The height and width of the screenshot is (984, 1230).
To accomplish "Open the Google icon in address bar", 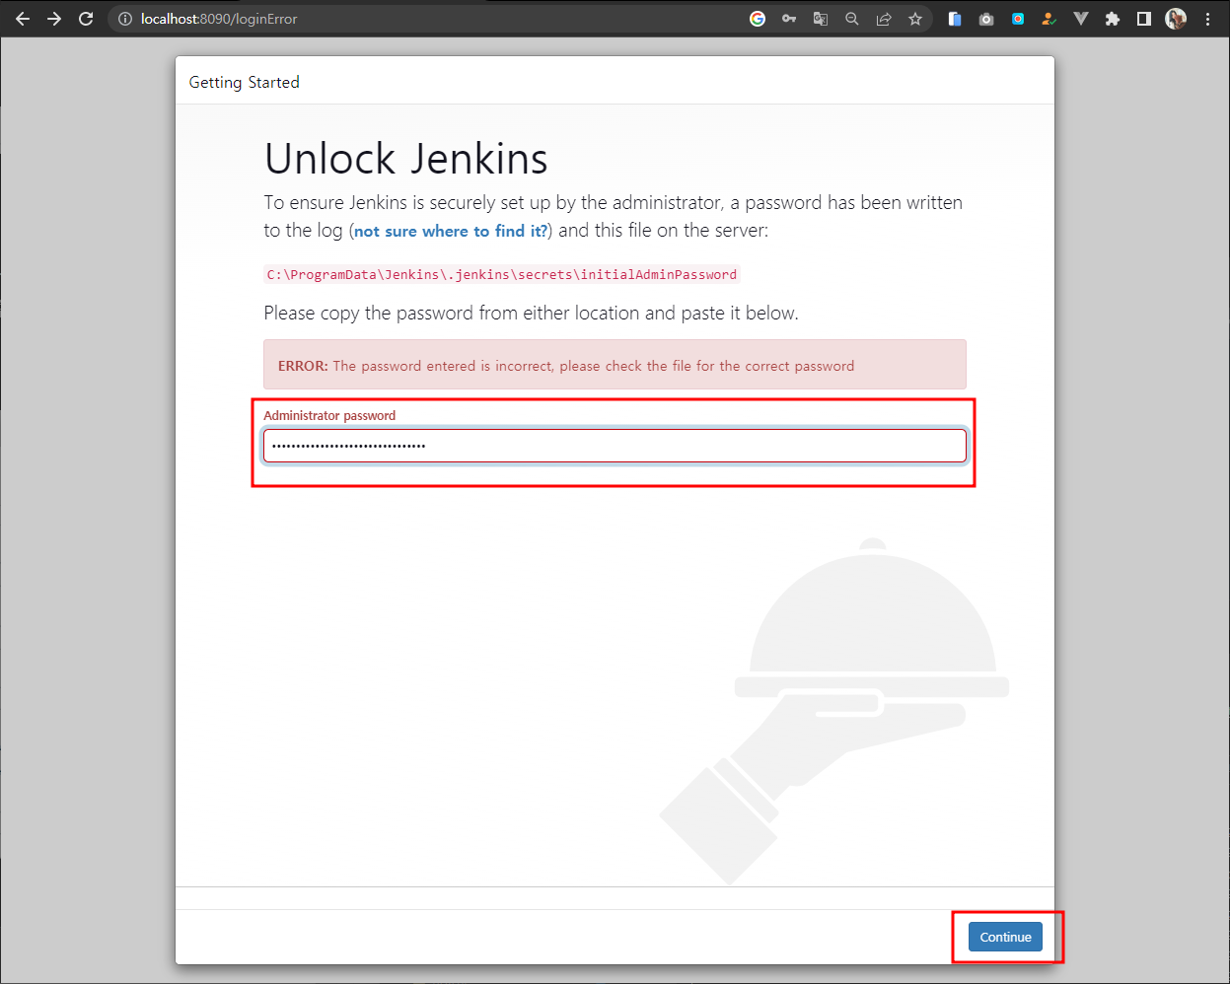I will coord(758,19).
